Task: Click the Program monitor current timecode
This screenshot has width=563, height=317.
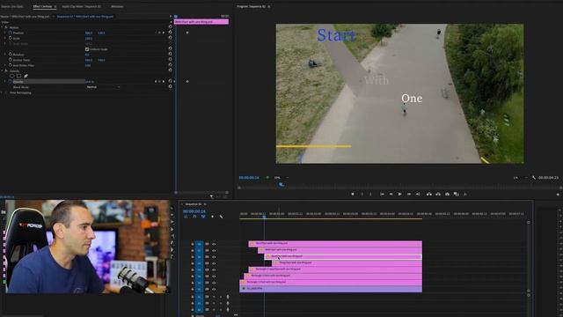Action: click(x=249, y=178)
